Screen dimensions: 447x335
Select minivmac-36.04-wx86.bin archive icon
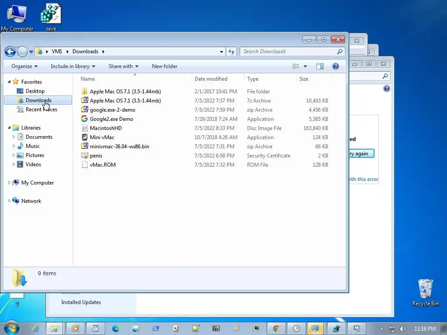click(84, 146)
